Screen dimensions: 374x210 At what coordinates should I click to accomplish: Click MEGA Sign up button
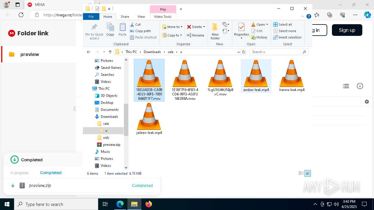coord(347,30)
